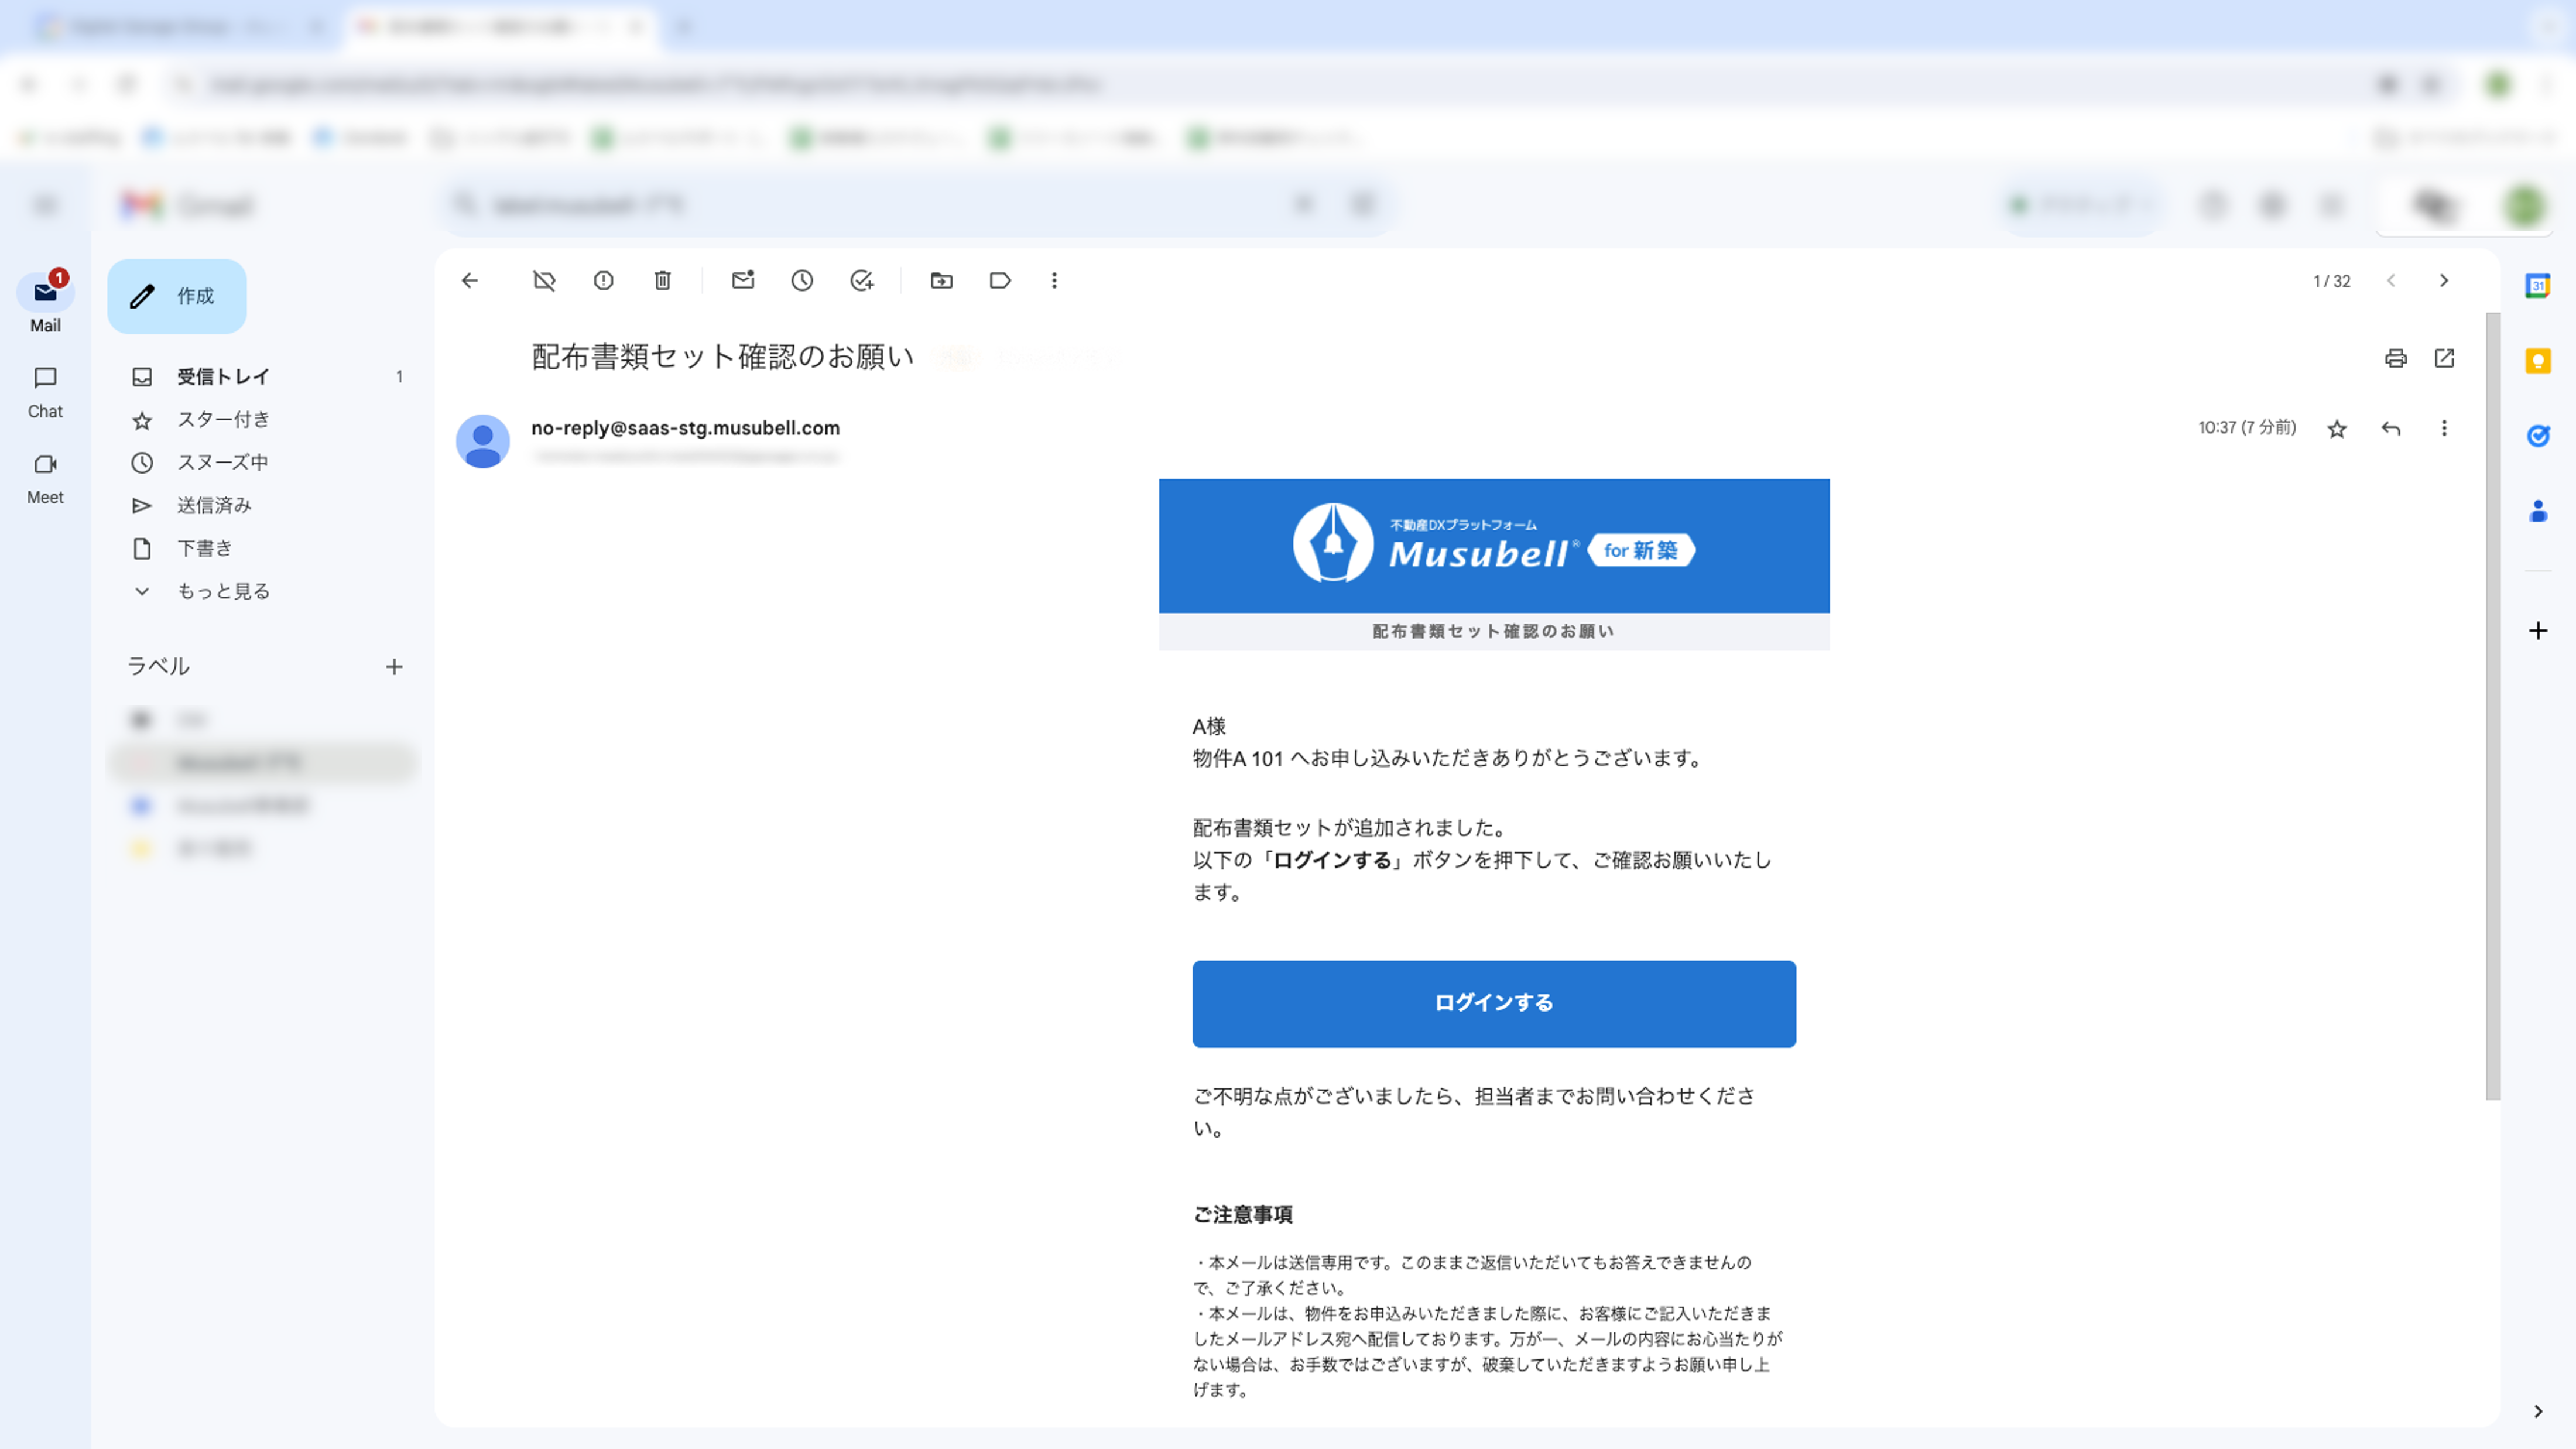This screenshot has height=1449, width=2576.
Task: Click the delete trash icon in toolbar
Action: [x=662, y=281]
